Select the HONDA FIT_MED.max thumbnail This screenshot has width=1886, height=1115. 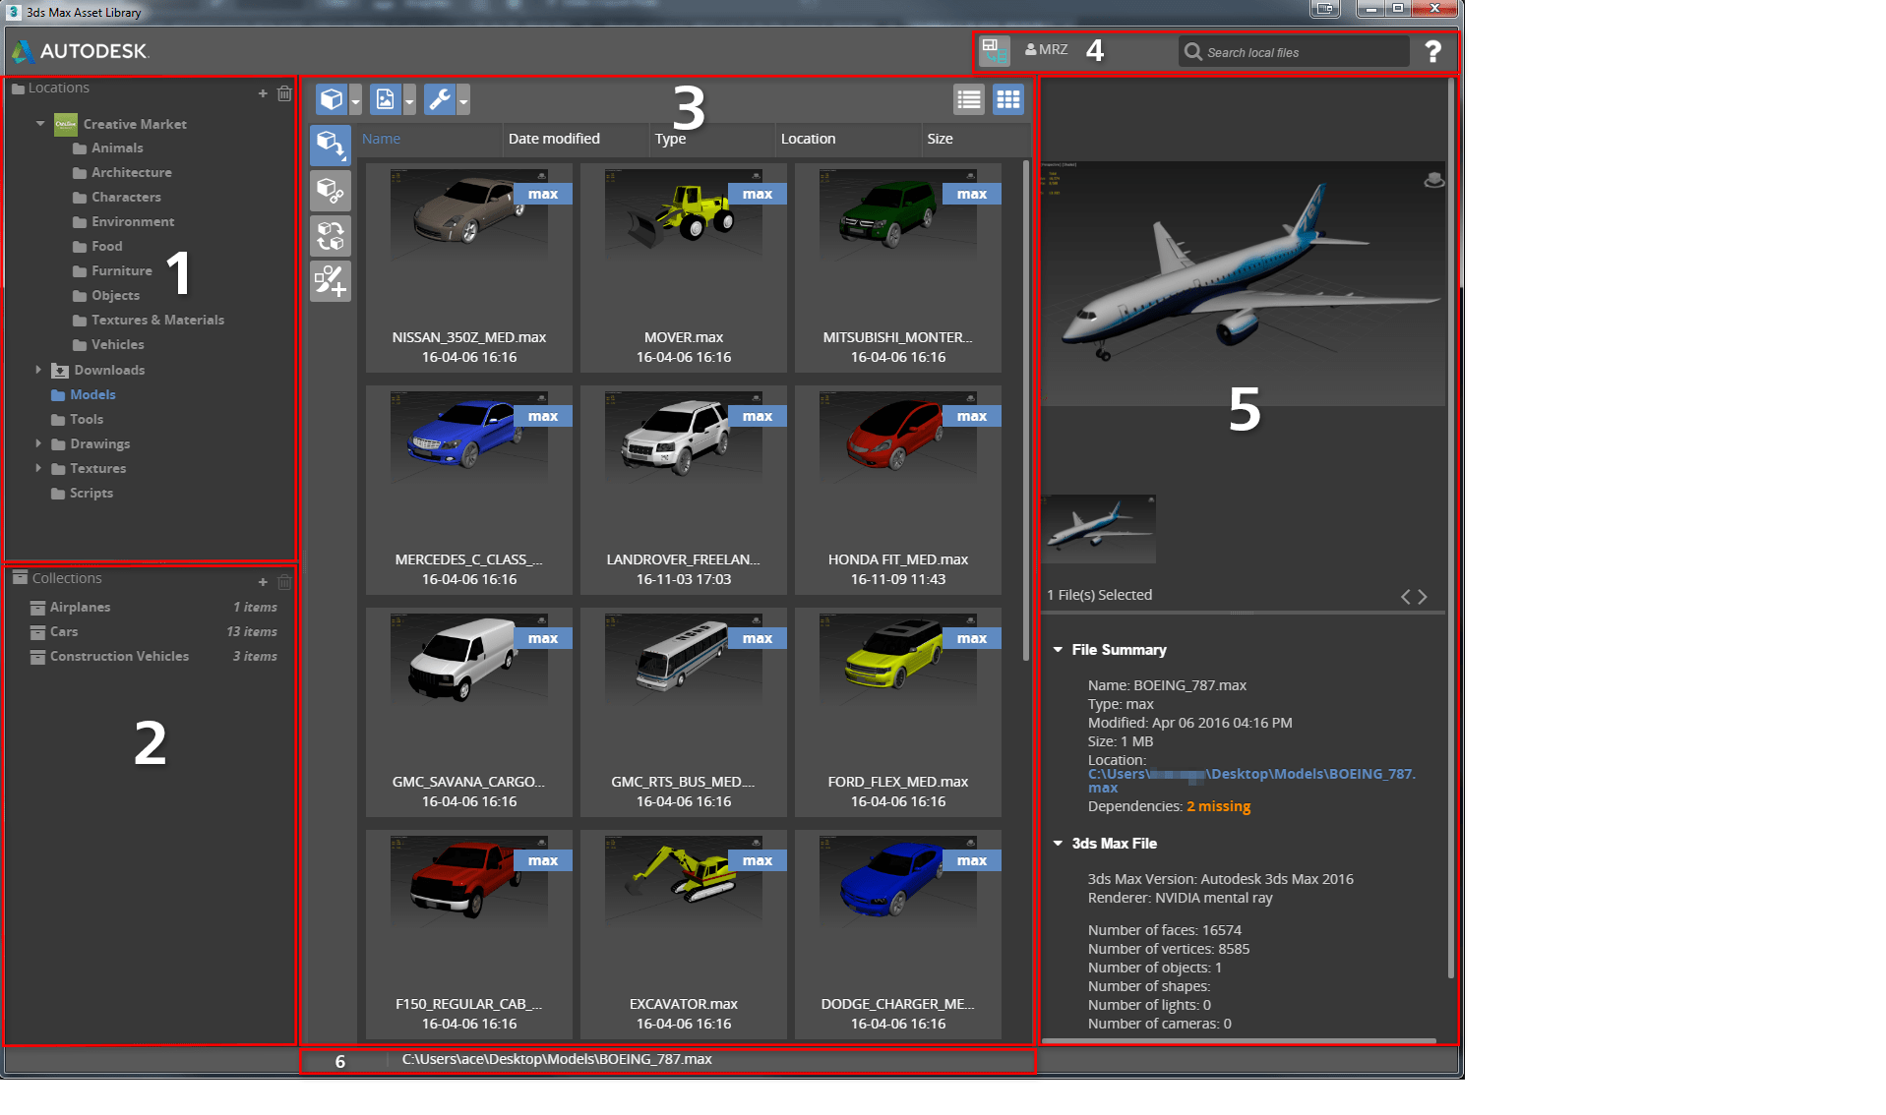(898, 489)
